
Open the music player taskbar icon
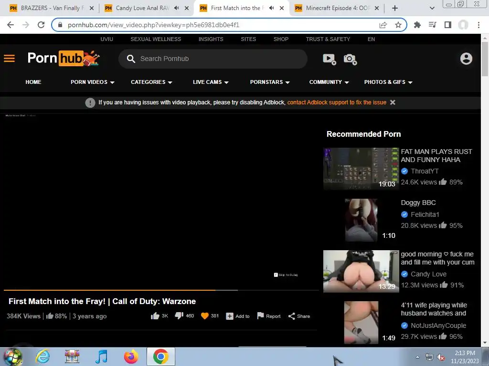click(101, 356)
